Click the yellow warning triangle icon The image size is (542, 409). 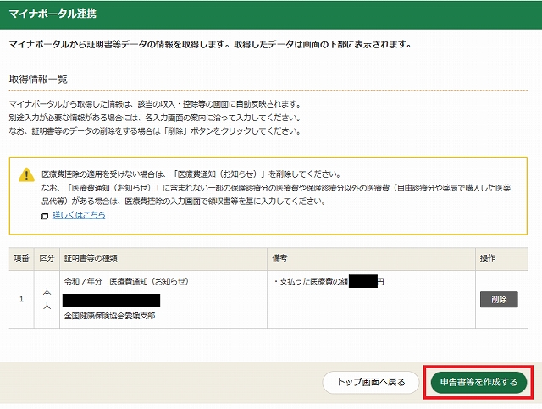(x=27, y=175)
